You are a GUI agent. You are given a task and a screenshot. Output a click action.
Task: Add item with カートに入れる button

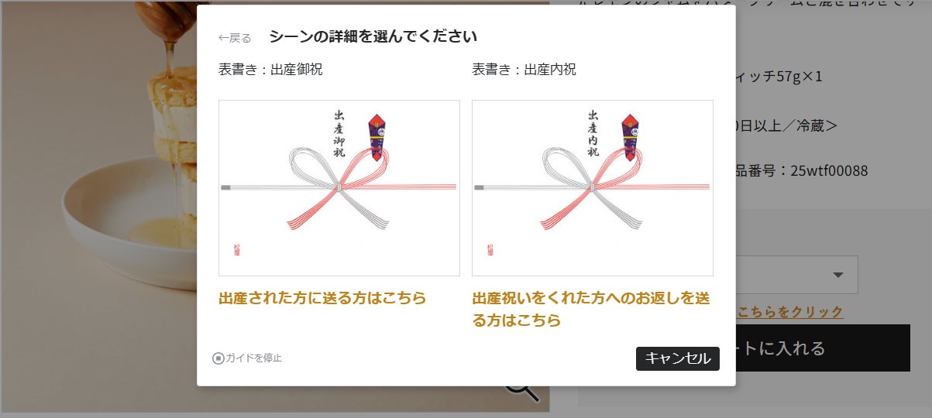[x=822, y=348]
